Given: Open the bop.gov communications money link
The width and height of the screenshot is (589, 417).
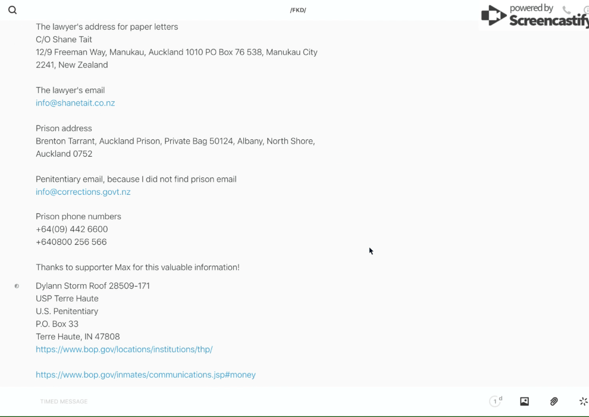Looking at the screenshot, I should pyautogui.click(x=145, y=375).
